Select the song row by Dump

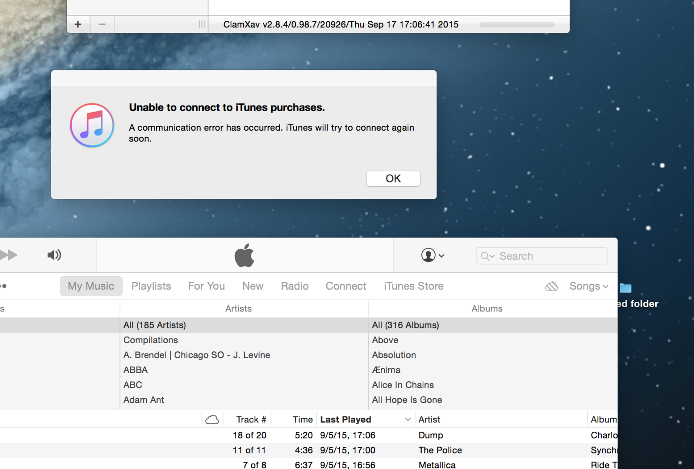click(x=309, y=435)
